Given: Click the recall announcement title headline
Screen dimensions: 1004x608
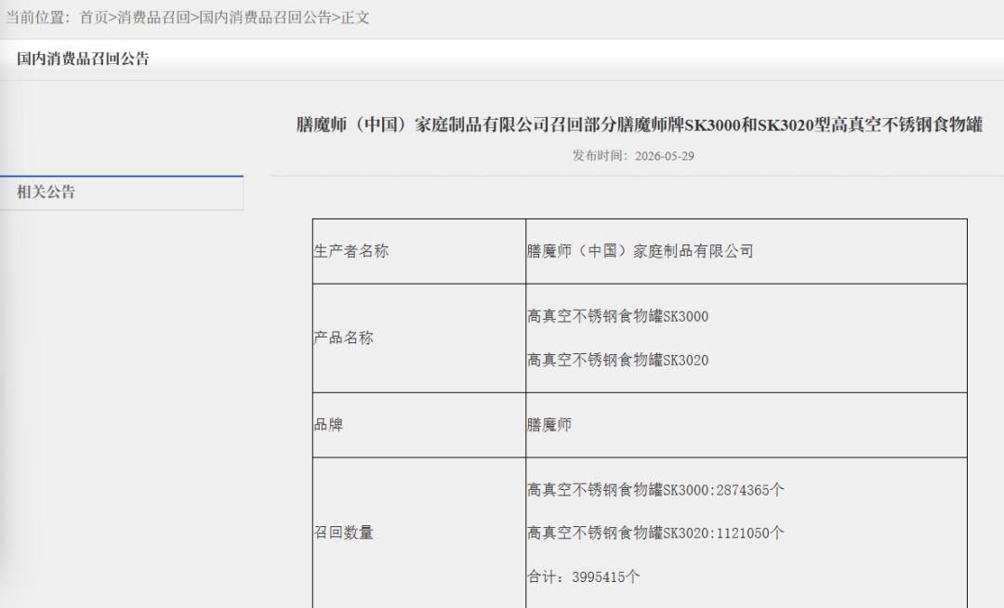Looking at the screenshot, I should click(639, 125).
